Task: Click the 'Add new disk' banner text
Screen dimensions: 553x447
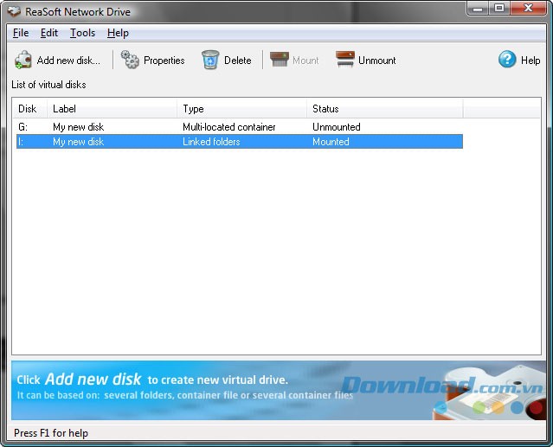Action: click(x=93, y=379)
